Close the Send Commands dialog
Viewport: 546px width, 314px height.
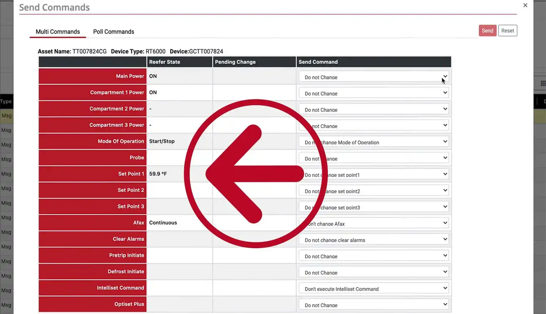point(525,5)
